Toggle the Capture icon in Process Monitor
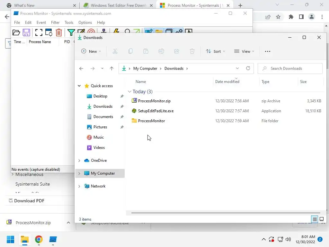The image size is (329, 247). (x=39, y=32)
